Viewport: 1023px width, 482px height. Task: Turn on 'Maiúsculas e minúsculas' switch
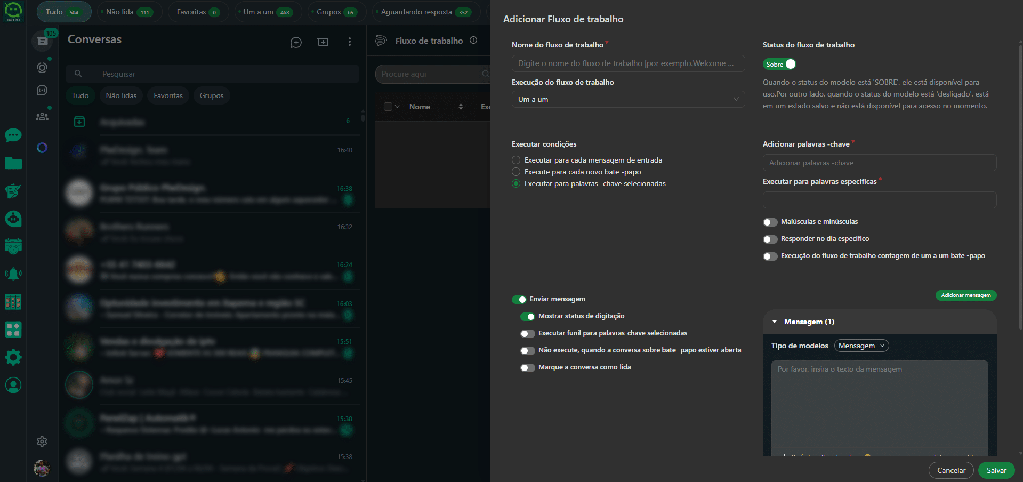[770, 222]
